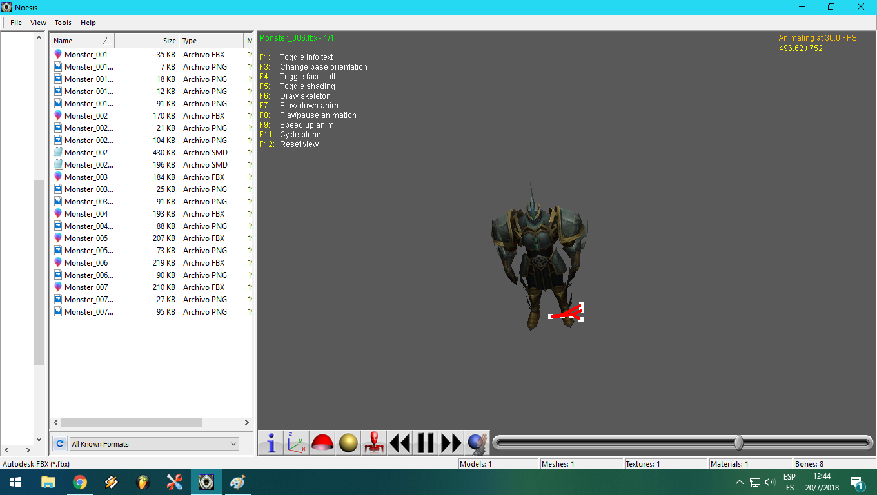Click the red dome icon

point(322,443)
